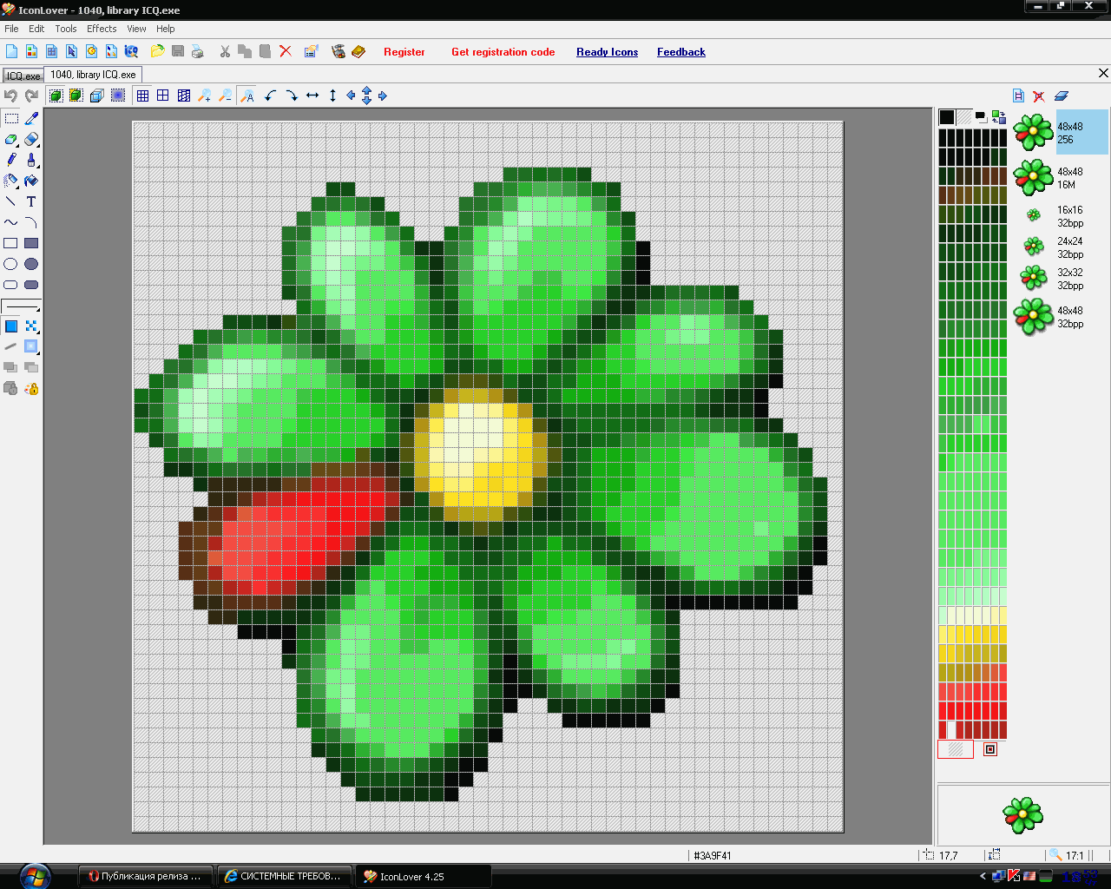This screenshot has width=1111, height=889.
Task: Open the line width dropdown
Action: (x=22, y=306)
